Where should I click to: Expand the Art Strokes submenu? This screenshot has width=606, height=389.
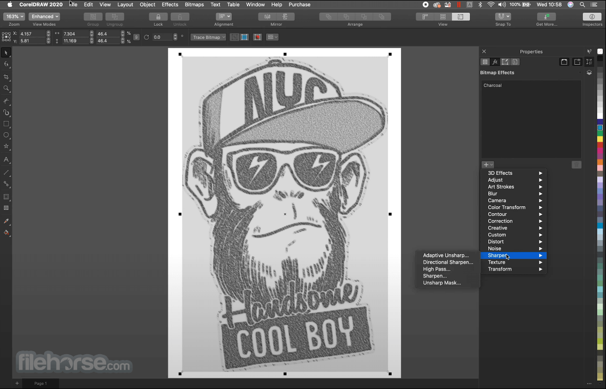coord(513,186)
